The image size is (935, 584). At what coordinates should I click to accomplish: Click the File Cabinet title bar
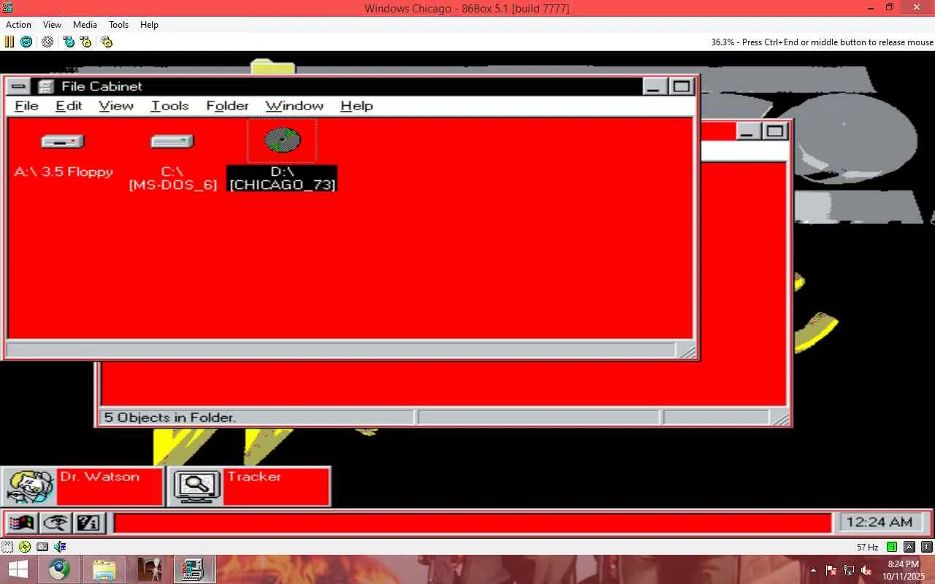pos(351,86)
